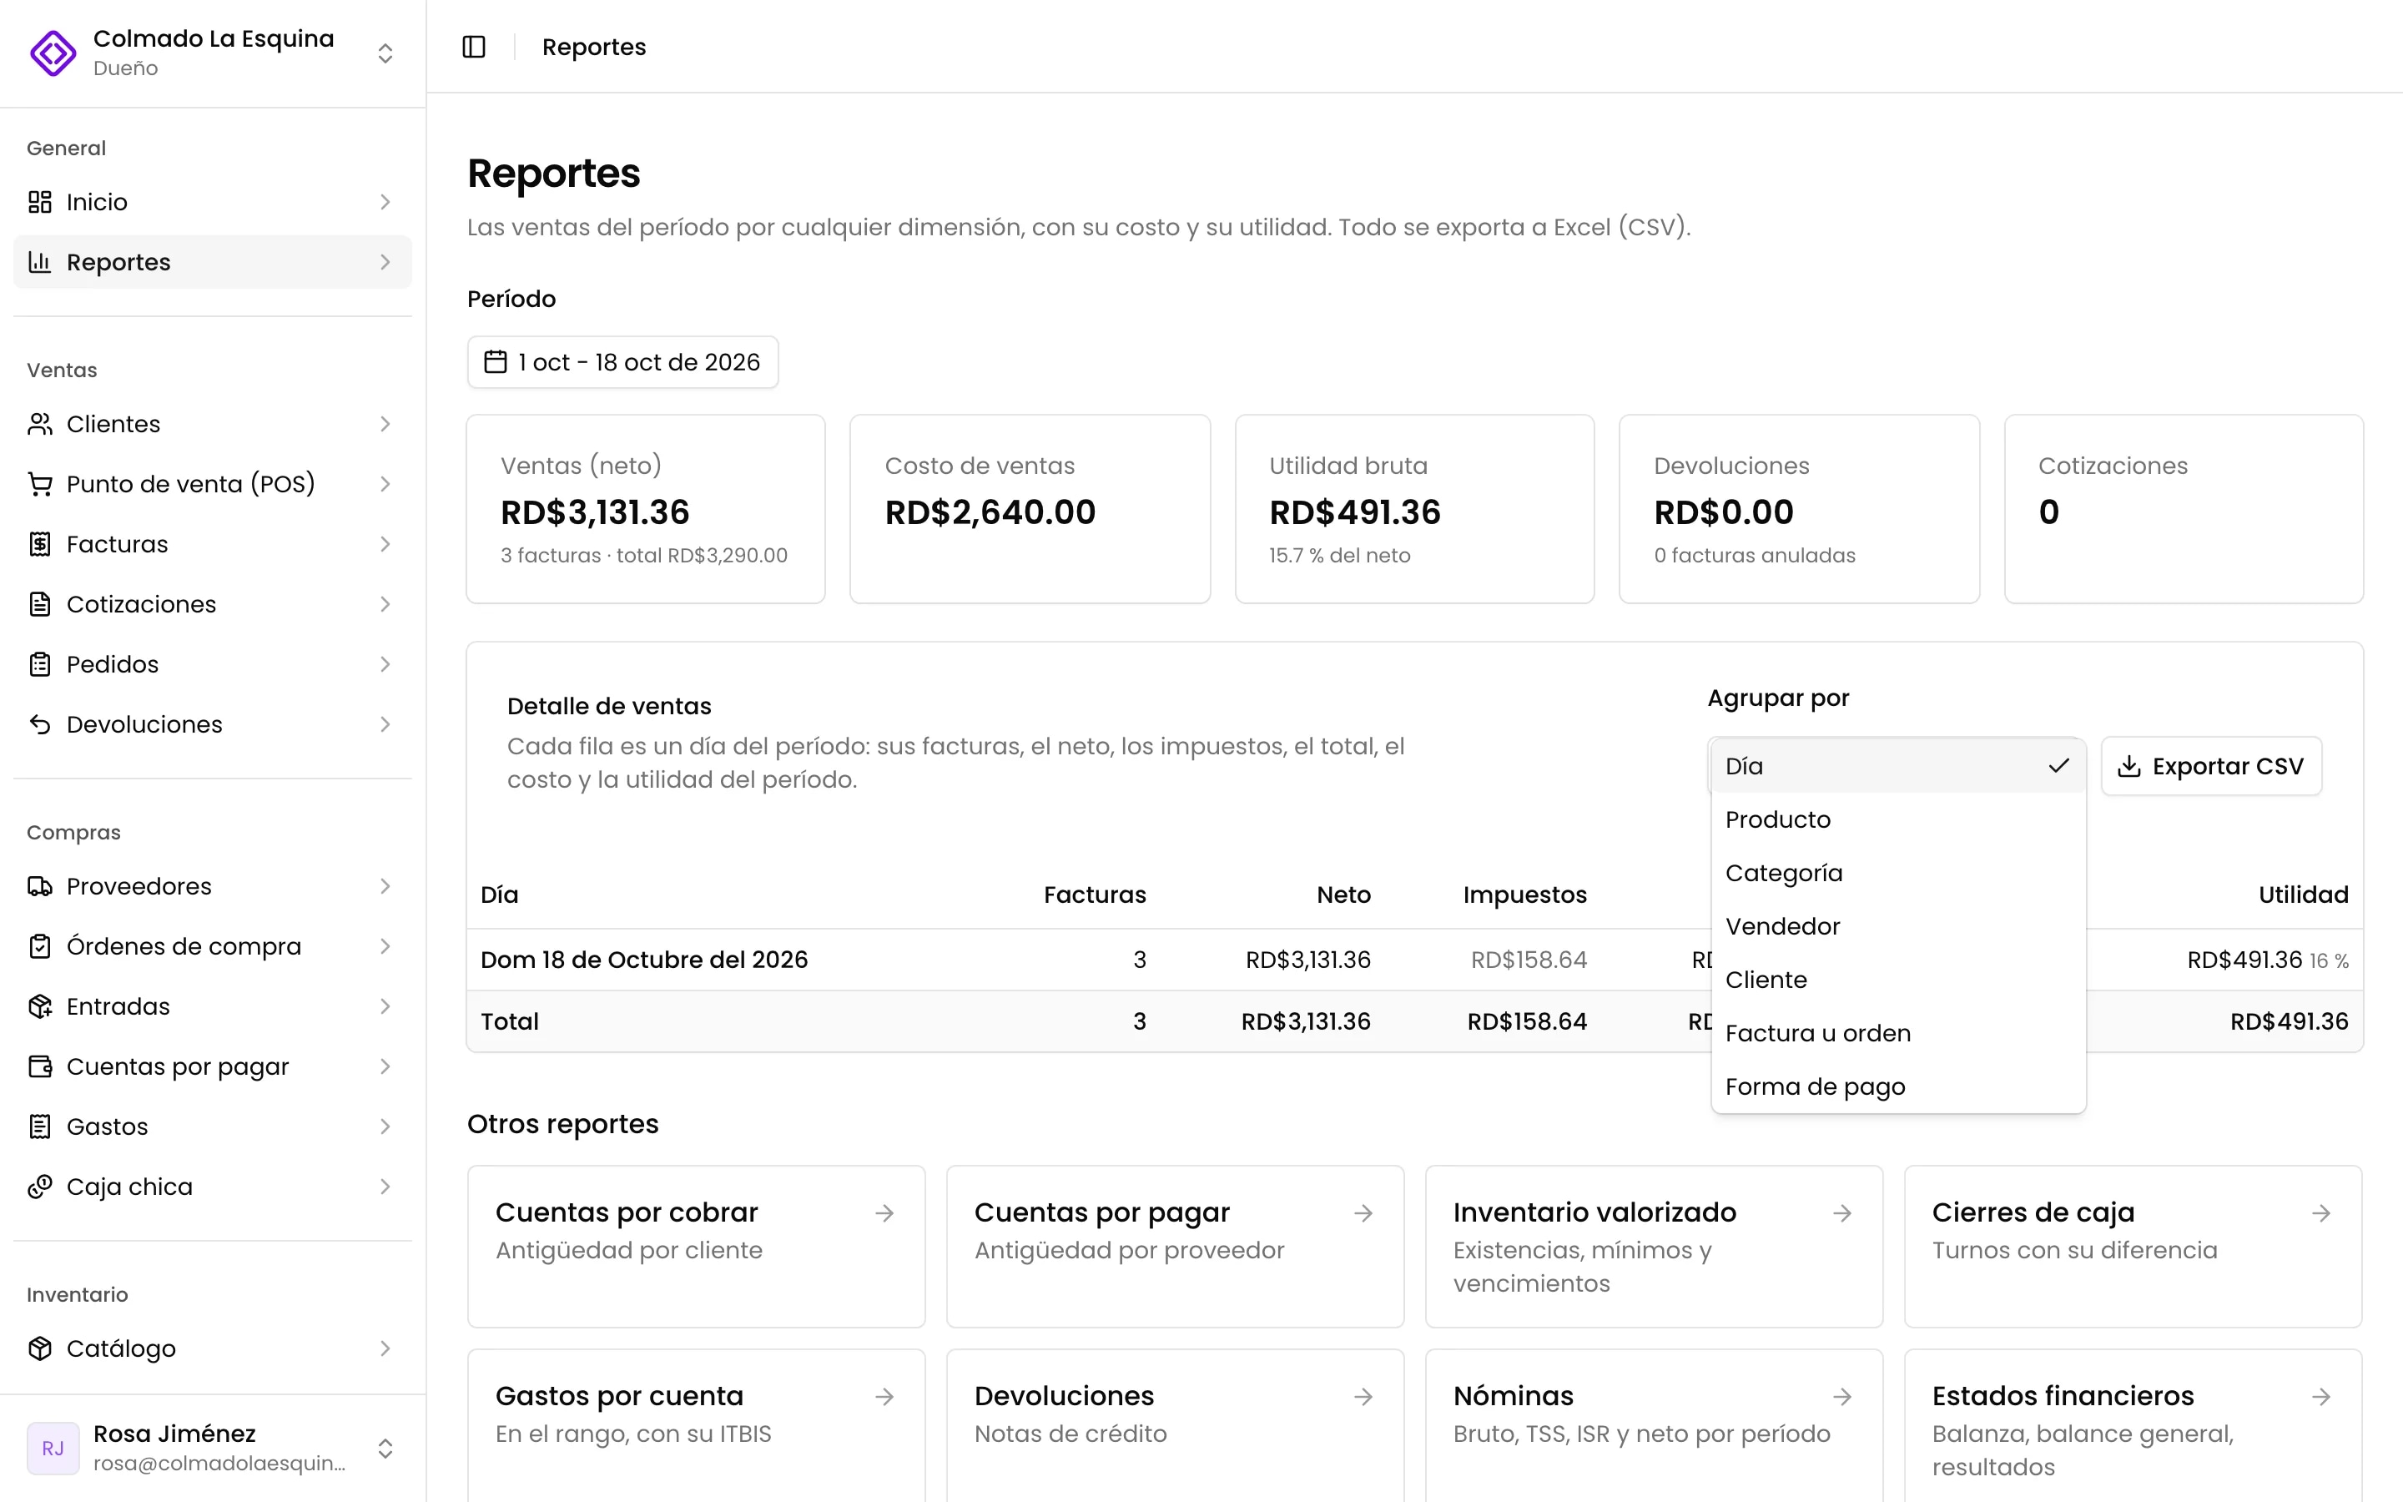Click the Facturas receipt icon
Viewport: 2403px width, 1502px height.
(40, 544)
